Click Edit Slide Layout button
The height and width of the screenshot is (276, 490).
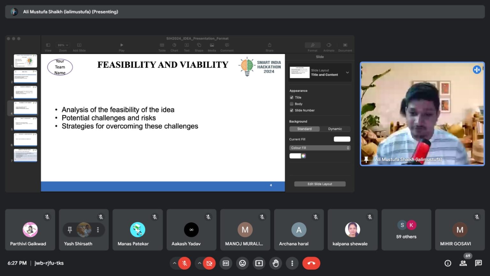320,184
